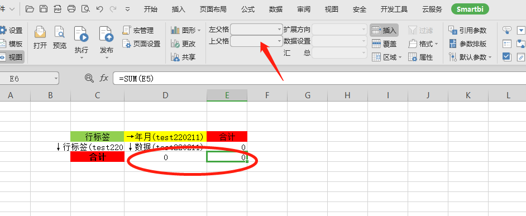
Task: Open 宏管理 macro manager
Action: tap(138, 30)
